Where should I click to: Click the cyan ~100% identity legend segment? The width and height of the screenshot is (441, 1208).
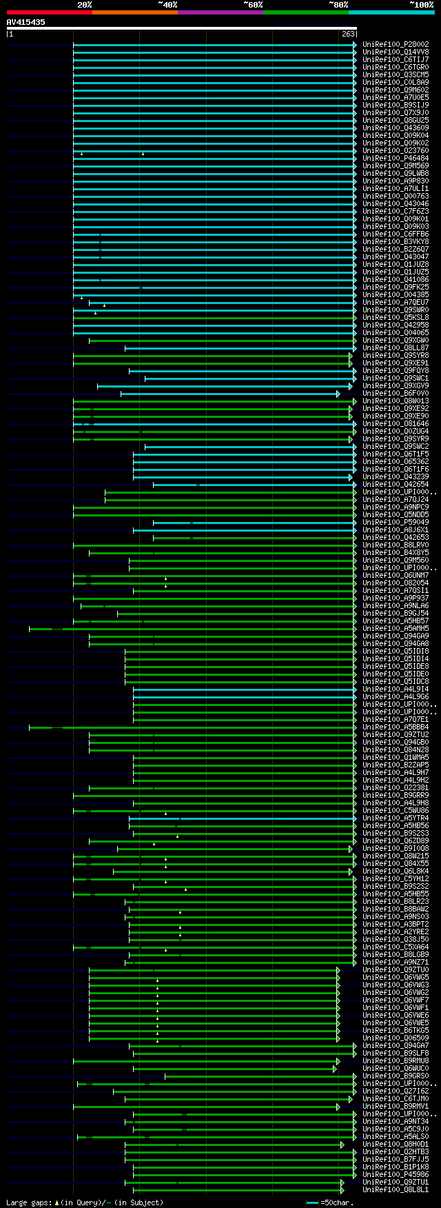(x=391, y=12)
